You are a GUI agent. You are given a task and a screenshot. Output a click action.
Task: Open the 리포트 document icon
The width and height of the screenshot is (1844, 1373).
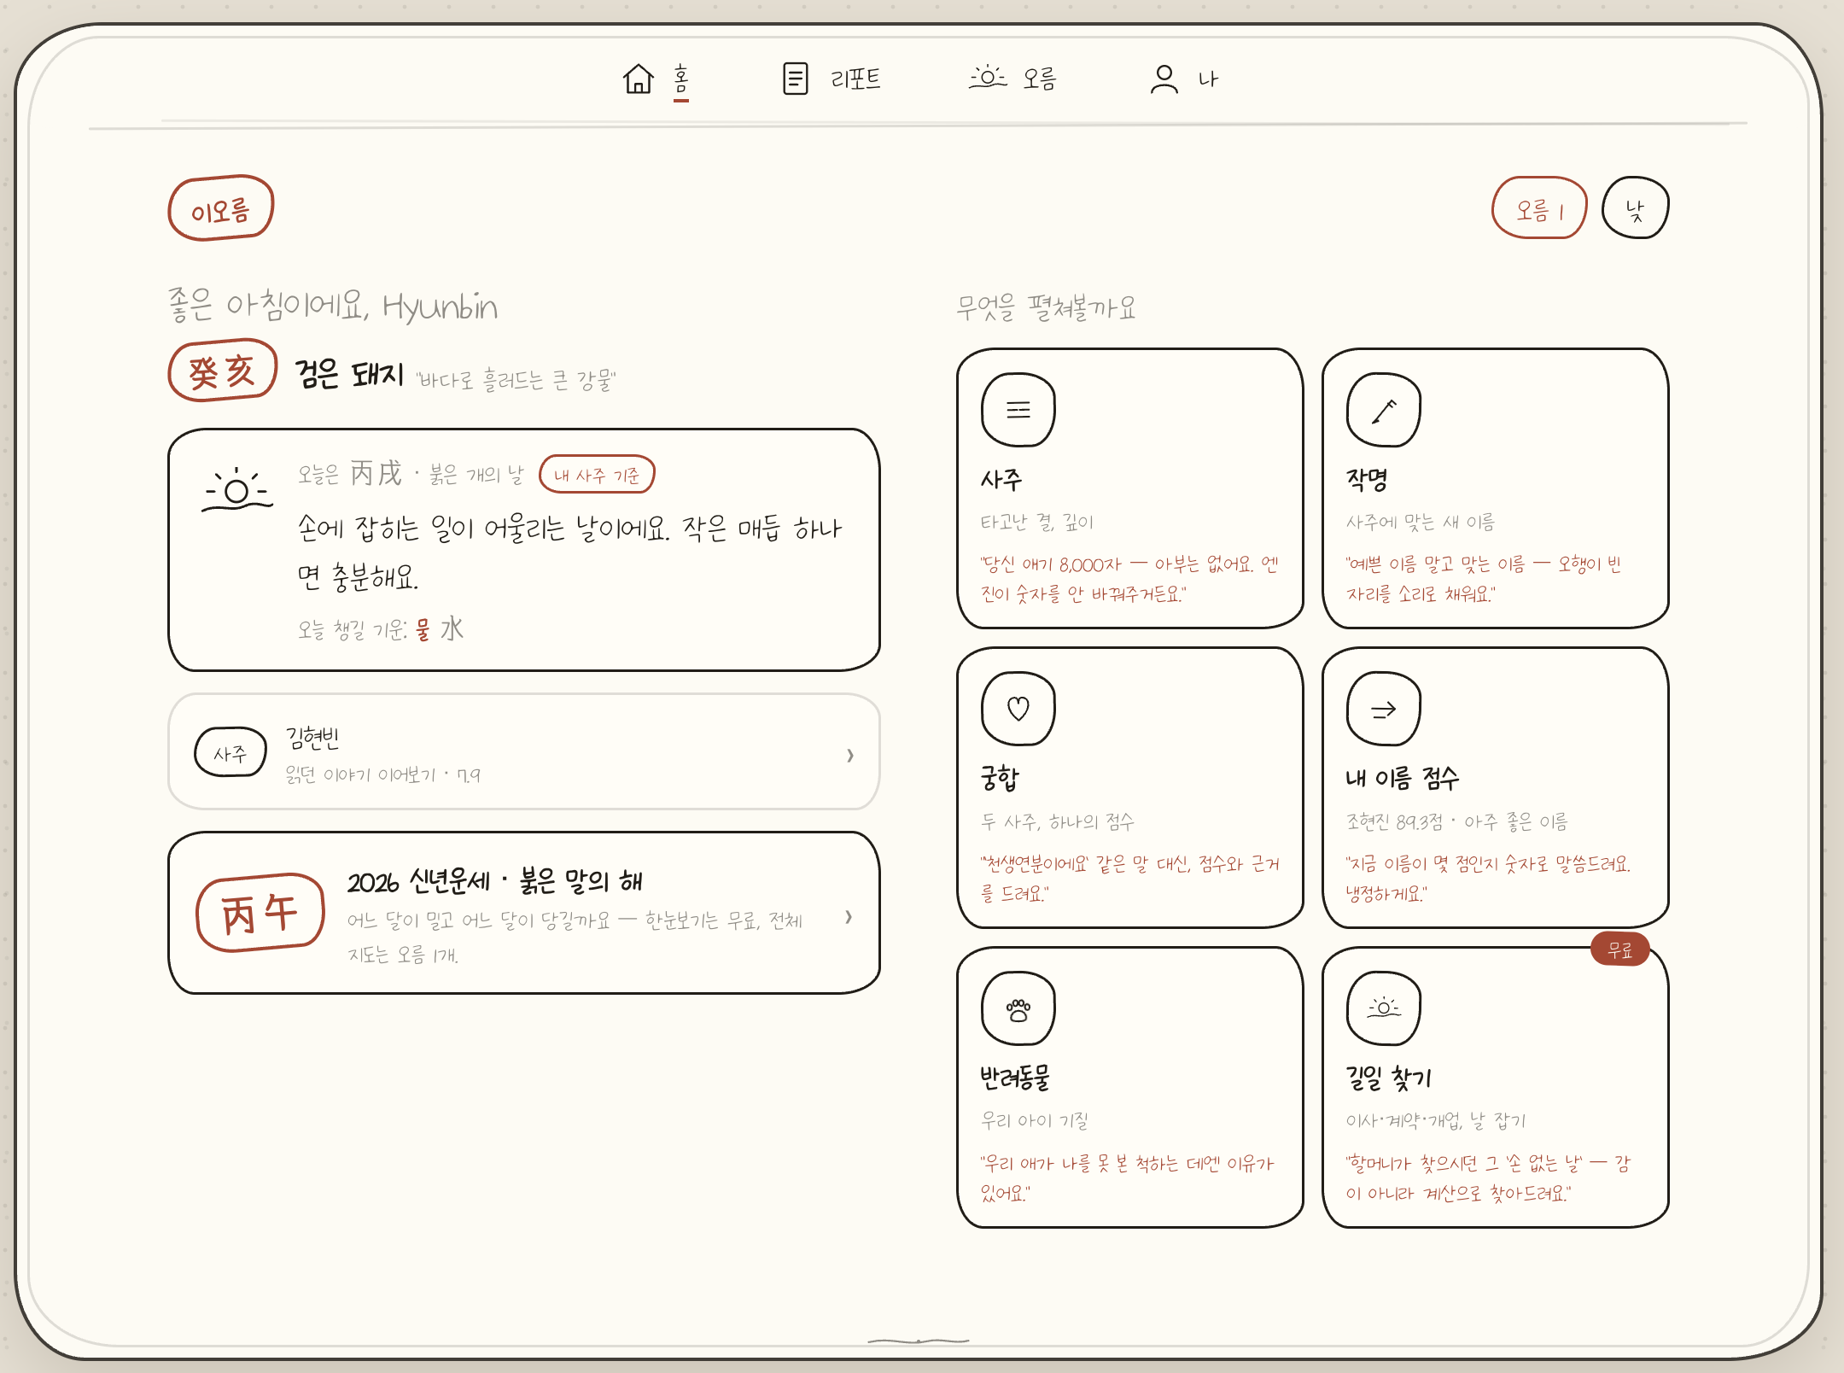(x=795, y=79)
